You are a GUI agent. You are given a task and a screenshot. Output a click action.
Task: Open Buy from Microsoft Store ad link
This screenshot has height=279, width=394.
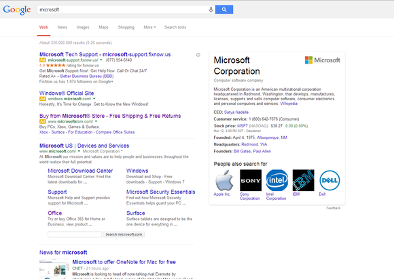pos(110,116)
